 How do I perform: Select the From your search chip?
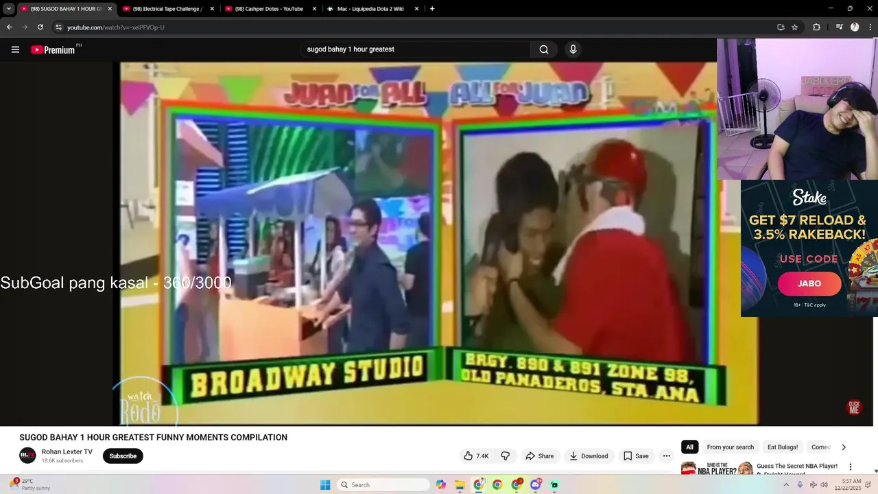click(x=730, y=447)
